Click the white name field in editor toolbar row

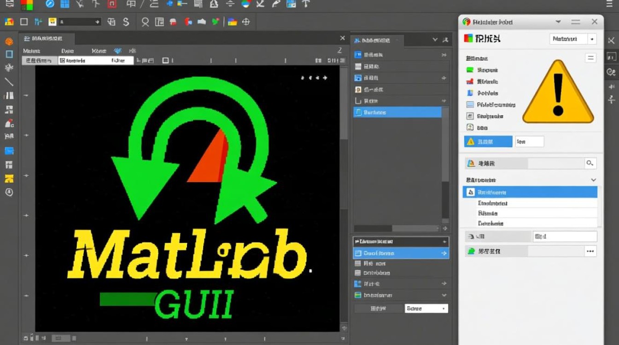(96, 60)
